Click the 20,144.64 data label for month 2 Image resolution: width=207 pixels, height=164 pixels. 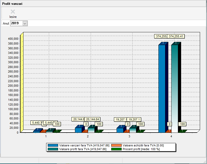[x=93, y=119]
